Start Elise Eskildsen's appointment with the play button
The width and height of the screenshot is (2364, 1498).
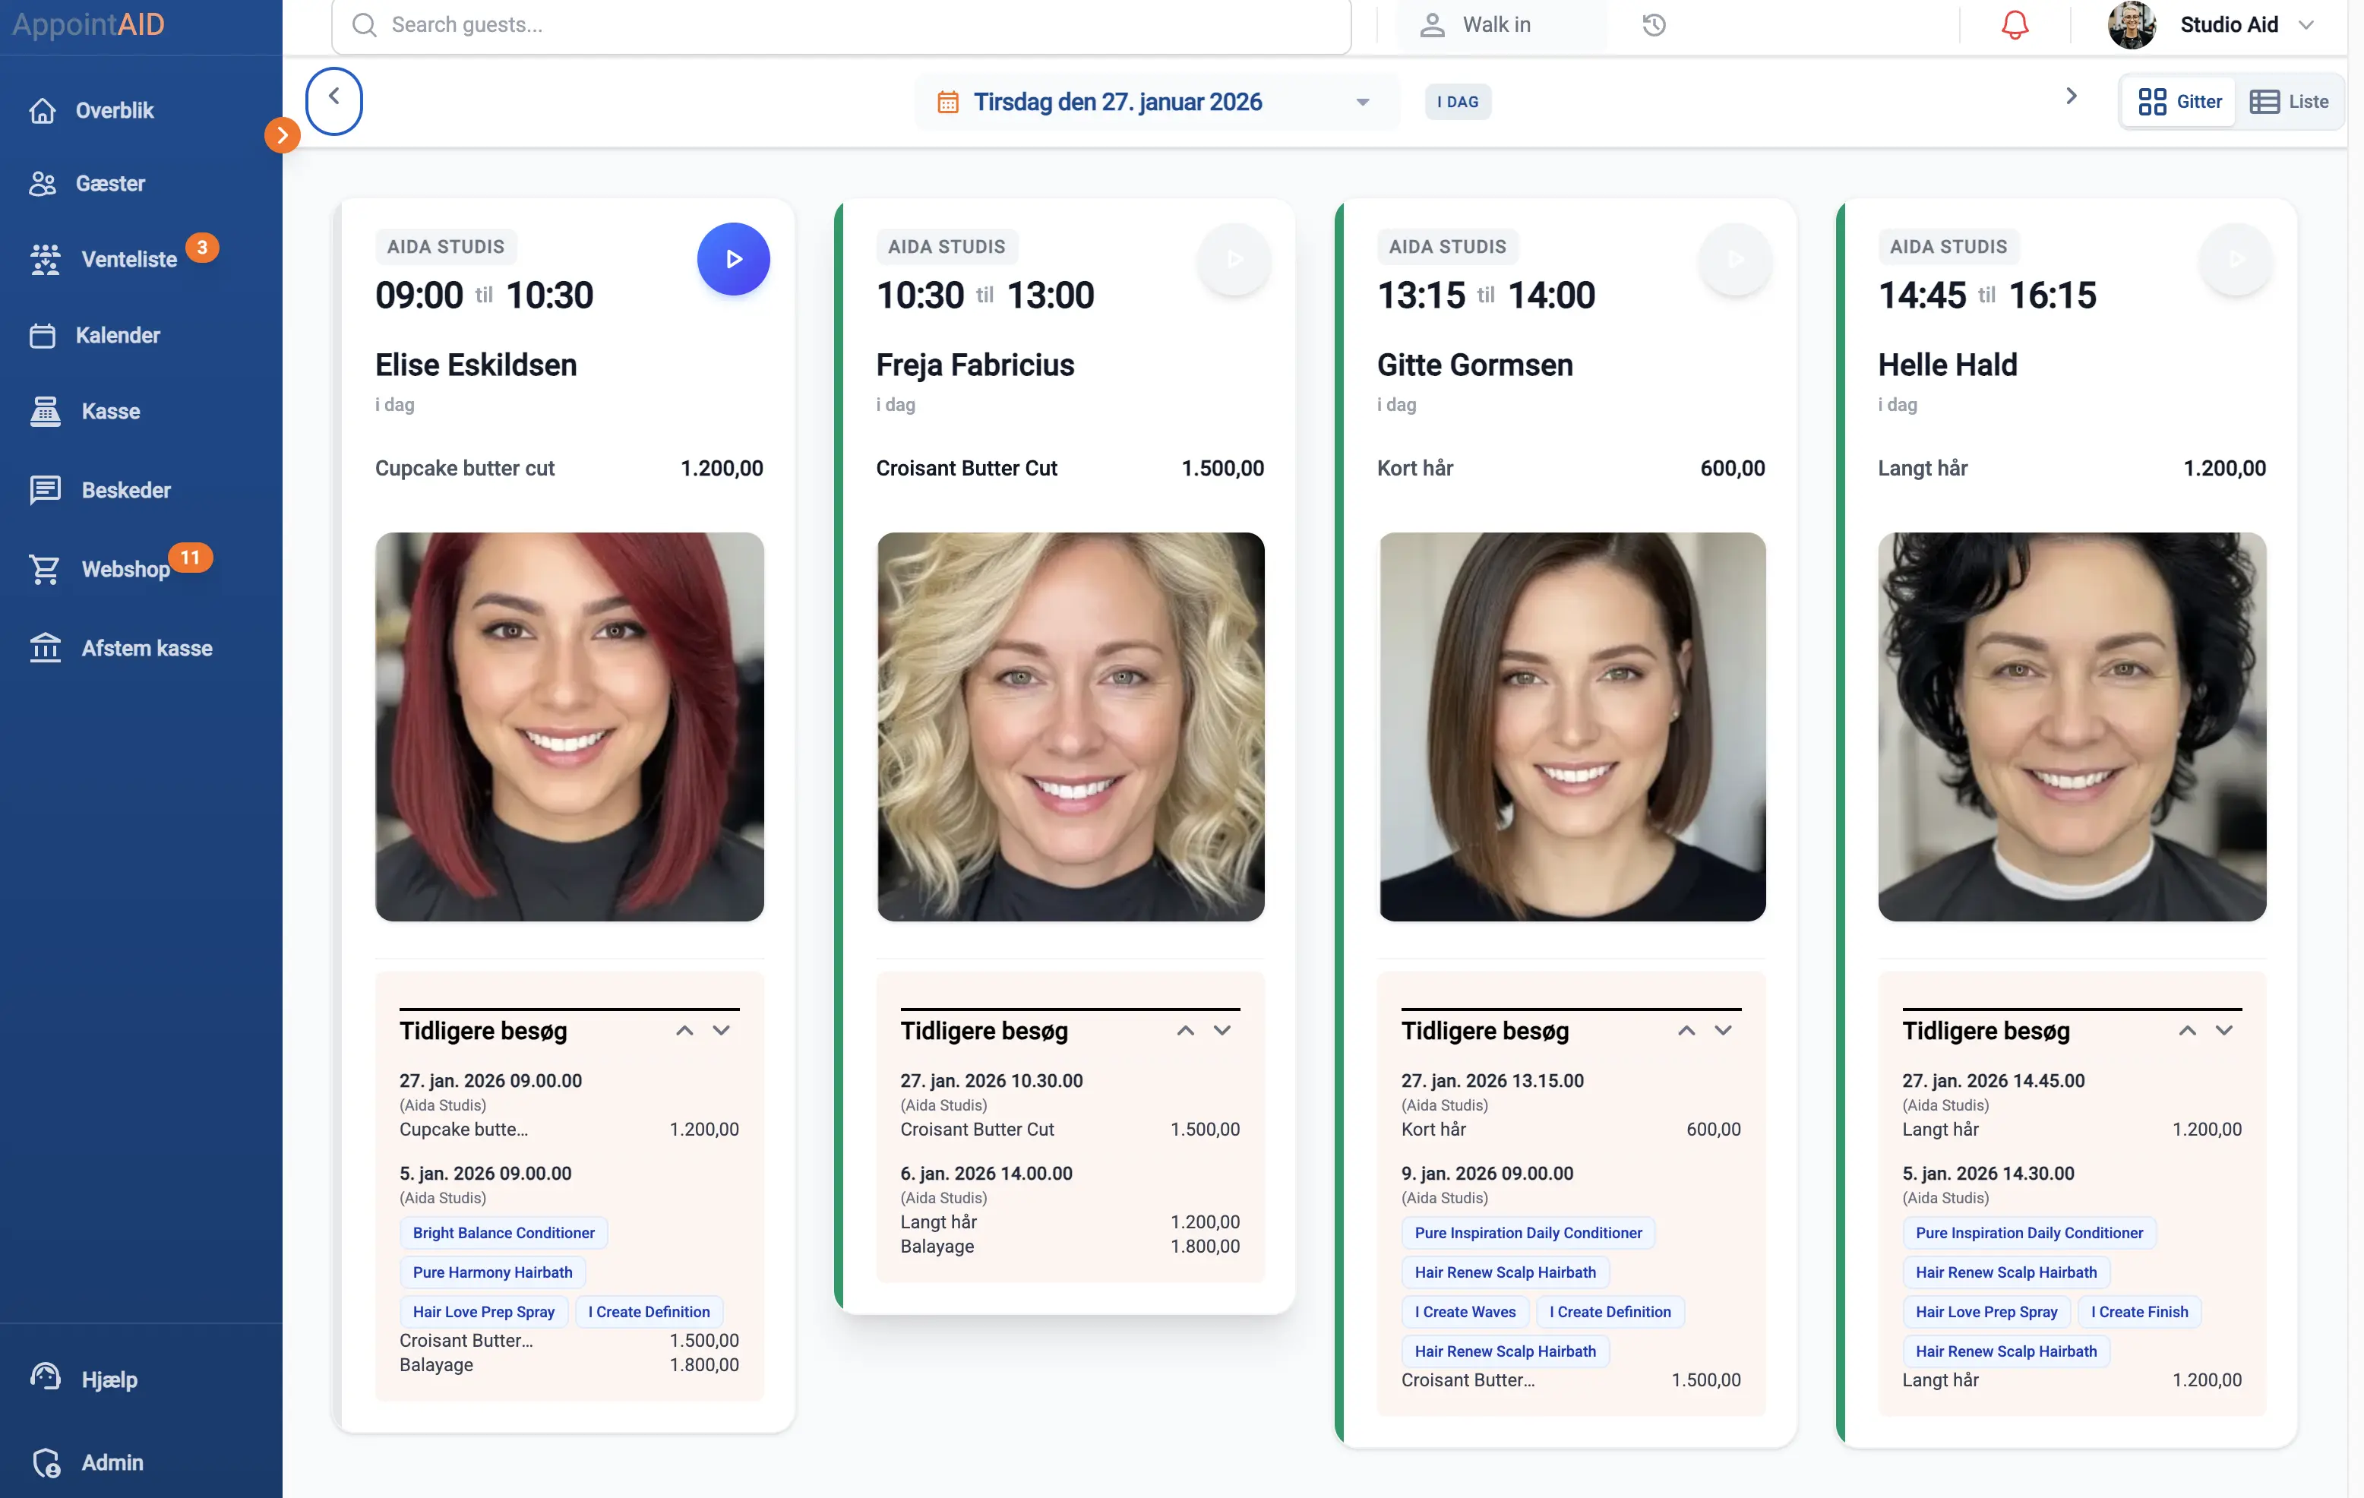pyautogui.click(x=733, y=259)
